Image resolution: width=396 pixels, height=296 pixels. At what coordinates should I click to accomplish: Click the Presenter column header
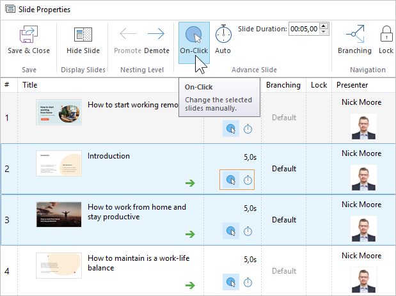352,85
